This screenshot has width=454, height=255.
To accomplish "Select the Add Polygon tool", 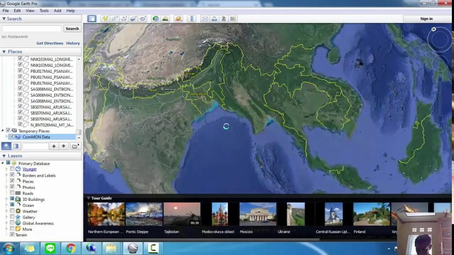I will pyautogui.click(x=115, y=19).
